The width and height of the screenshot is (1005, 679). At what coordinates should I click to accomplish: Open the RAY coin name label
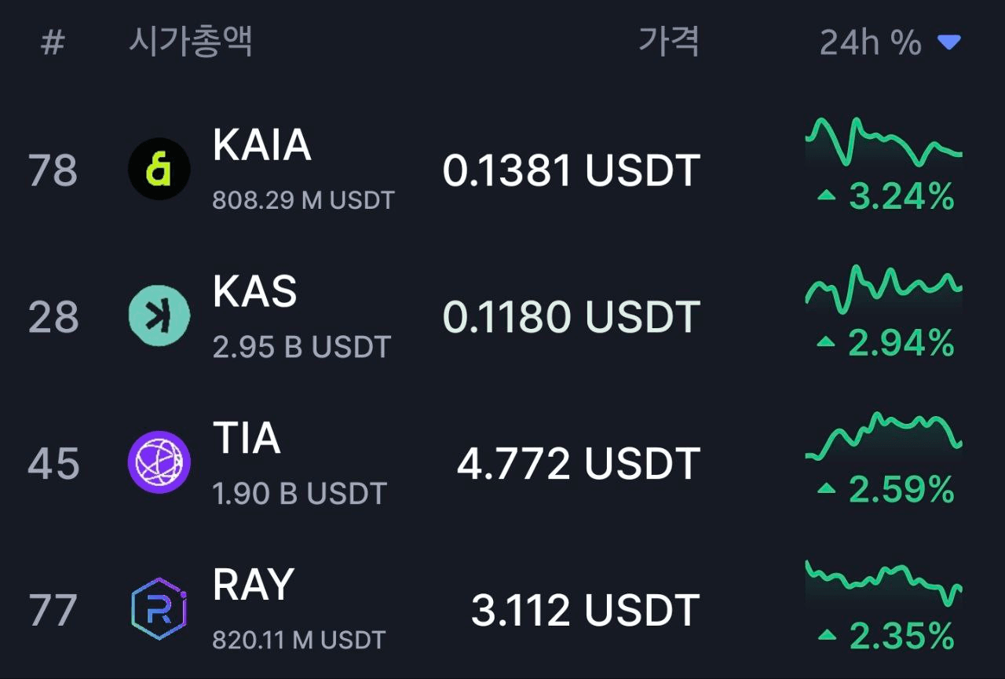[253, 585]
